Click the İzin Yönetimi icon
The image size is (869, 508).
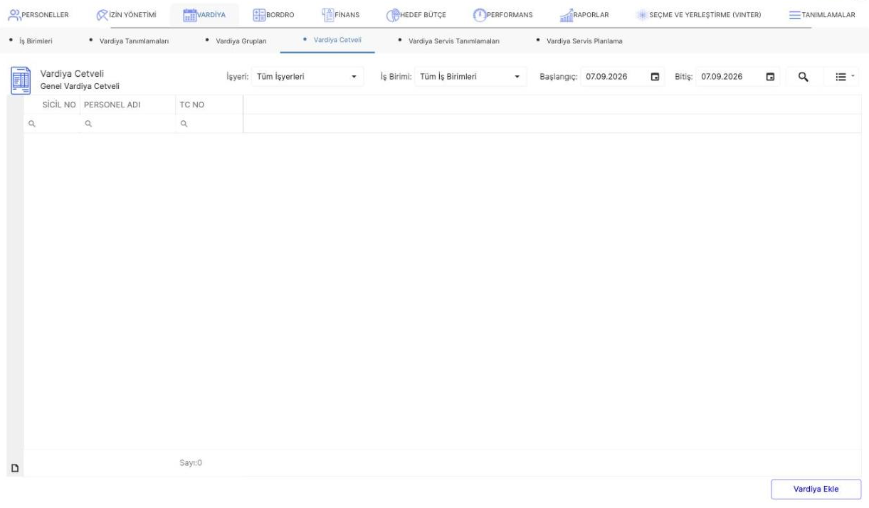pos(103,14)
